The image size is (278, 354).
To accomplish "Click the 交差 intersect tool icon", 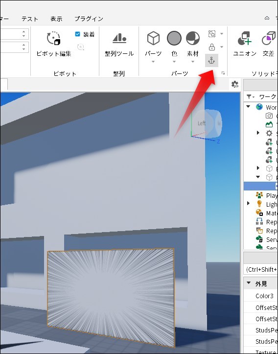I will click(269, 38).
